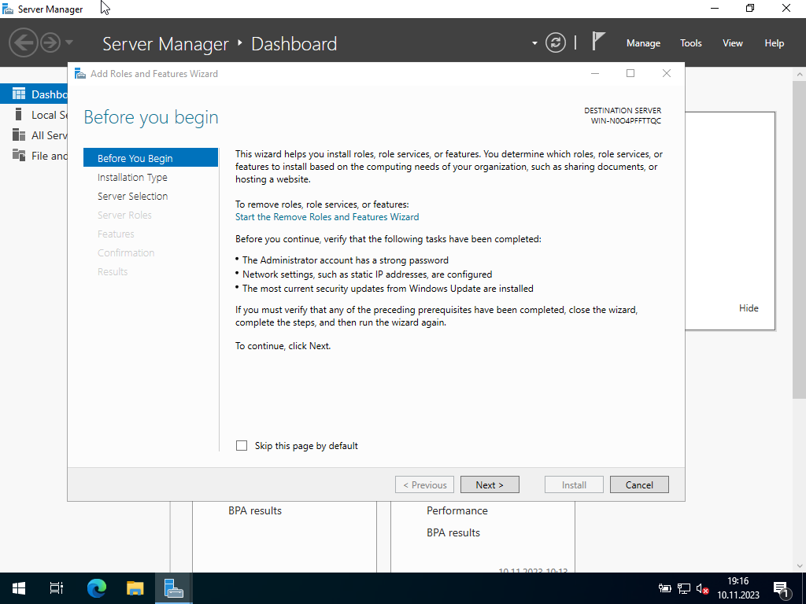Viewport: 806px width, 604px height.
Task: Click the Server Manager back navigation arrow
Action: [x=24, y=42]
